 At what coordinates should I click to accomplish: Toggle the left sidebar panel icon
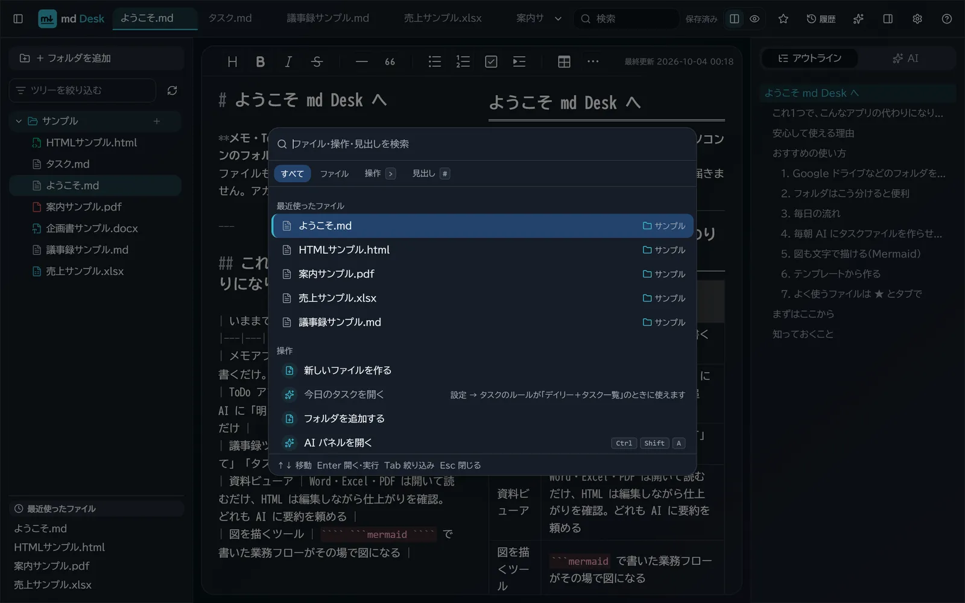(x=18, y=19)
